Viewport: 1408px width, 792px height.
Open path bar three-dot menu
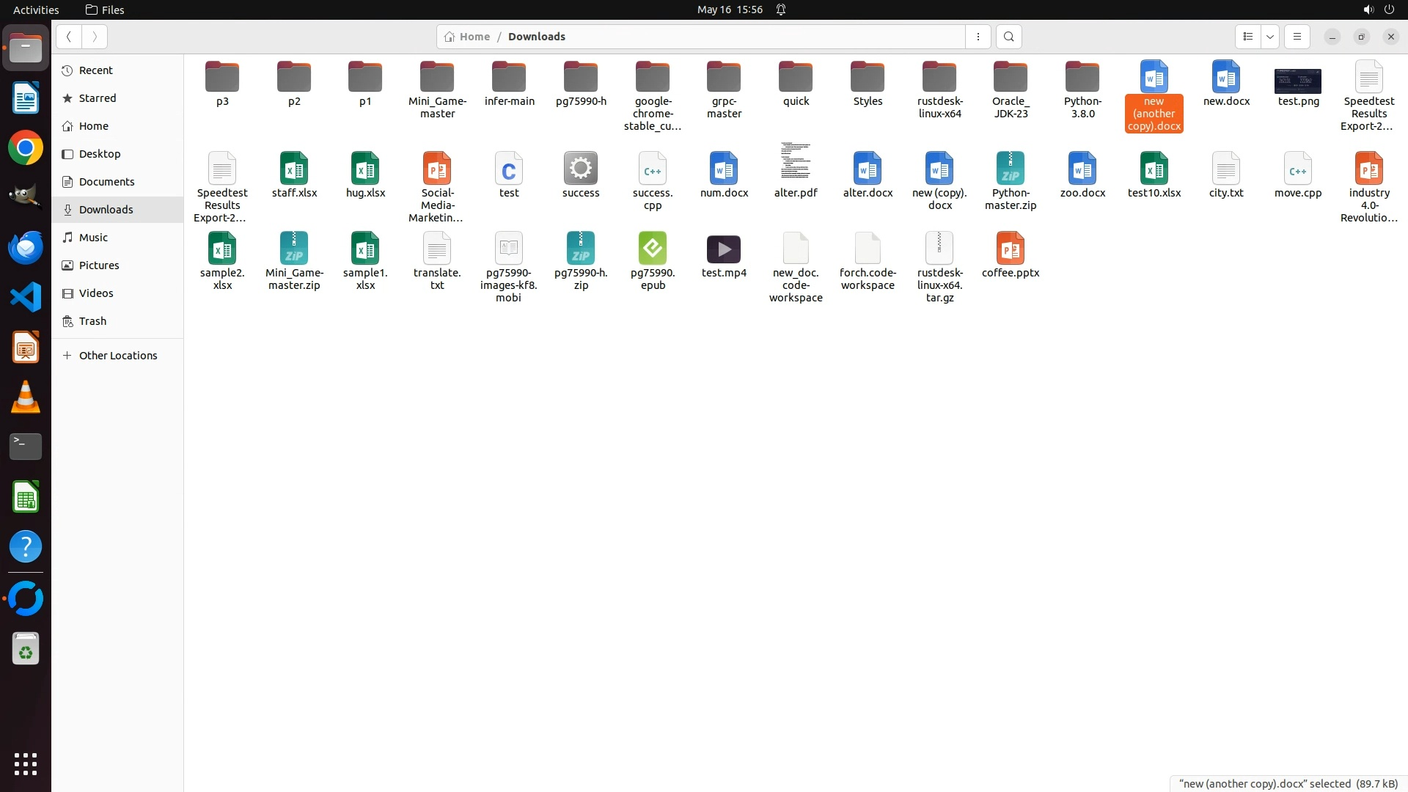[978, 37]
